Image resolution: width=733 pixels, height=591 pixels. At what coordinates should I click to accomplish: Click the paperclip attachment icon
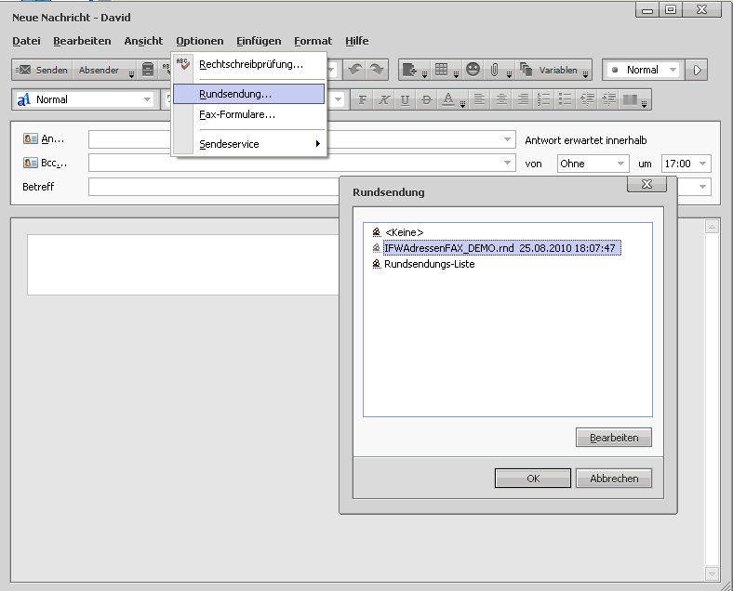click(x=496, y=71)
